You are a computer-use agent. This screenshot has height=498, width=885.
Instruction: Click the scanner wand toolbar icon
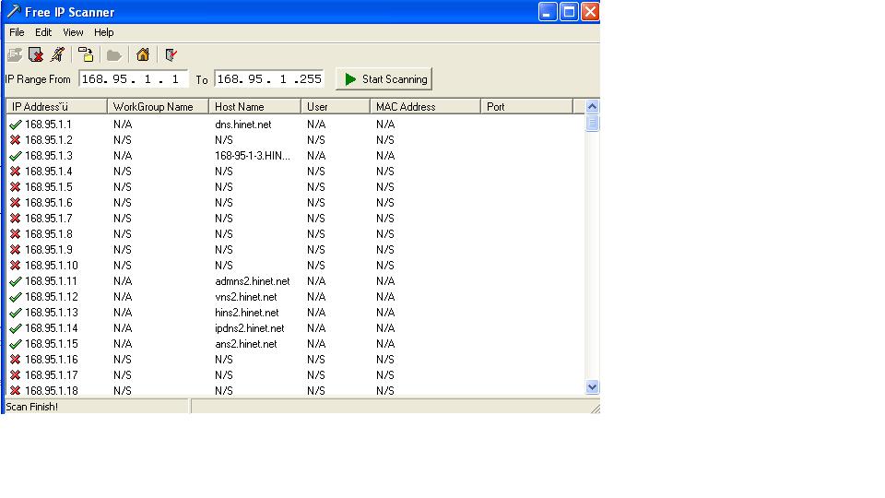(57, 55)
